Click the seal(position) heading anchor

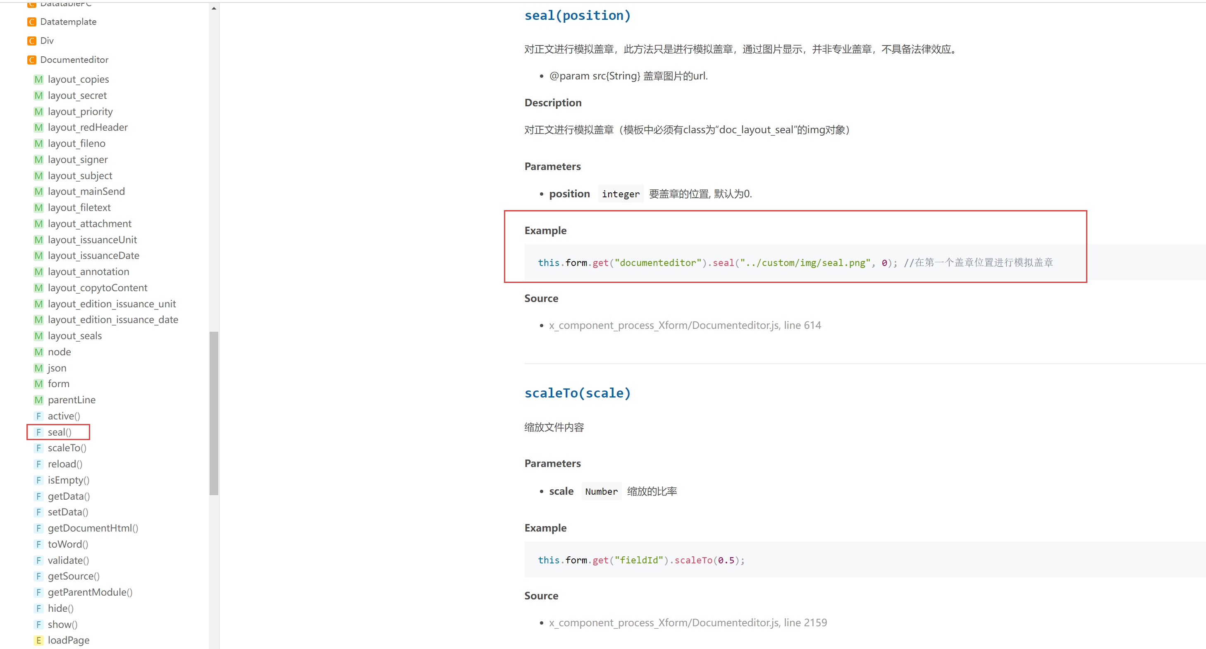577,15
